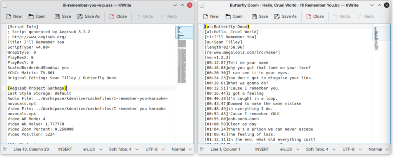Screen dimensions: 393x157
Task: Click Undo in the ill-remember-you-wip.ass window
Action: click(x=145, y=16)
